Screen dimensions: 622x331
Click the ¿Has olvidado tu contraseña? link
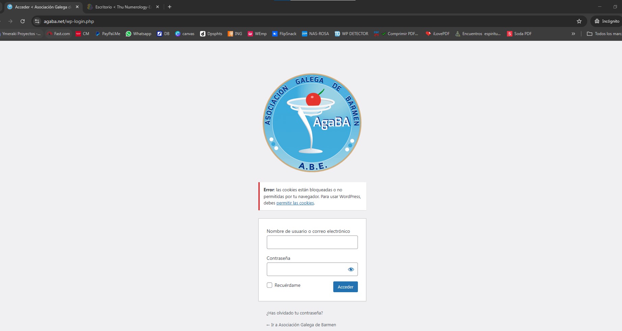pos(294,313)
